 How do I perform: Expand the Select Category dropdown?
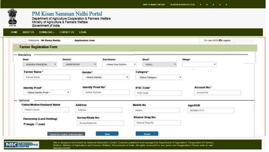tap(159, 78)
